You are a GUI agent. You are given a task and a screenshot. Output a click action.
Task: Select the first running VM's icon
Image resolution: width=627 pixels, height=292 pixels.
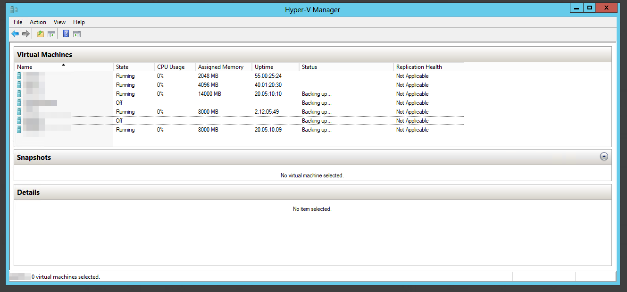point(18,75)
